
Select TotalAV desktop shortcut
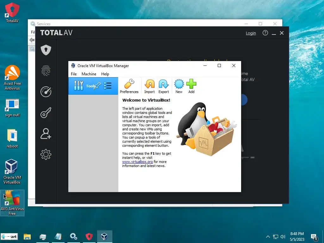tap(12, 13)
